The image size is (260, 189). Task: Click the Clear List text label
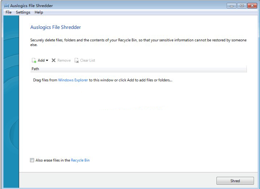pyautogui.click(x=87, y=60)
